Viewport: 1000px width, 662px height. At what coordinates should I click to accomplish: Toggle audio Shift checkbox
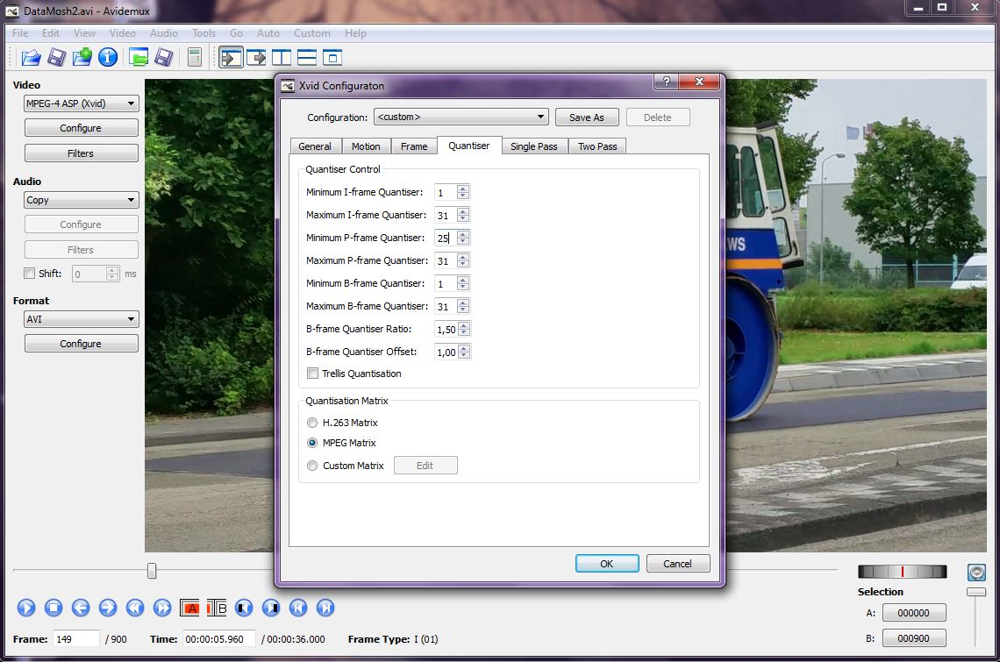click(x=29, y=274)
